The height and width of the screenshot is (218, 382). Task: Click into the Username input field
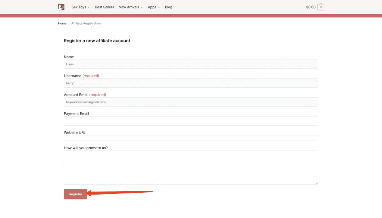pyautogui.click(x=191, y=83)
